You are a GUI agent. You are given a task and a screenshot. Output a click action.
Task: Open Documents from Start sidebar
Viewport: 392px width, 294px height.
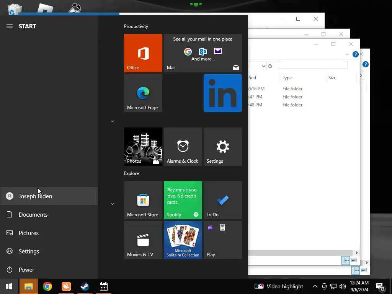pyautogui.click(x=49, y=214)
